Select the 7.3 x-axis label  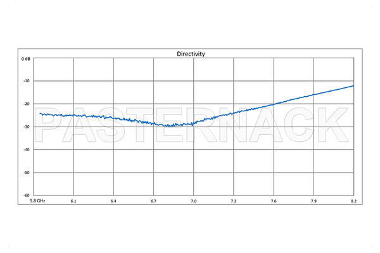233,201
